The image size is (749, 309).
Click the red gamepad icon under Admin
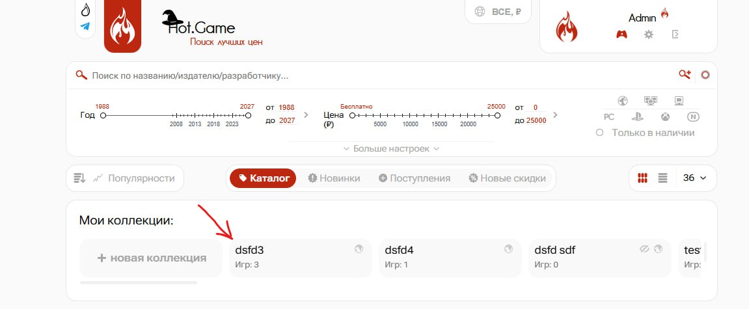621,34
